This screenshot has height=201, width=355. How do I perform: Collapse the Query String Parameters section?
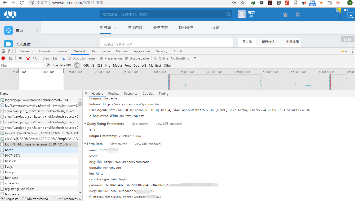pyautogui.click(x=85, y=124)
